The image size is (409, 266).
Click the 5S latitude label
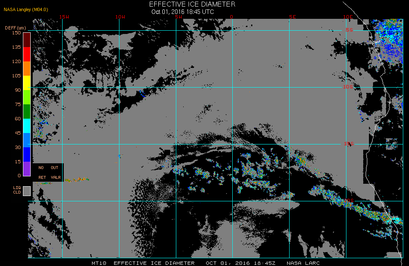coord(349,30)
